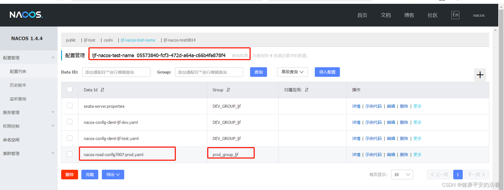Open 详情 for nacos-config-client-ljf-test.yaml

(x=356, y=138)
